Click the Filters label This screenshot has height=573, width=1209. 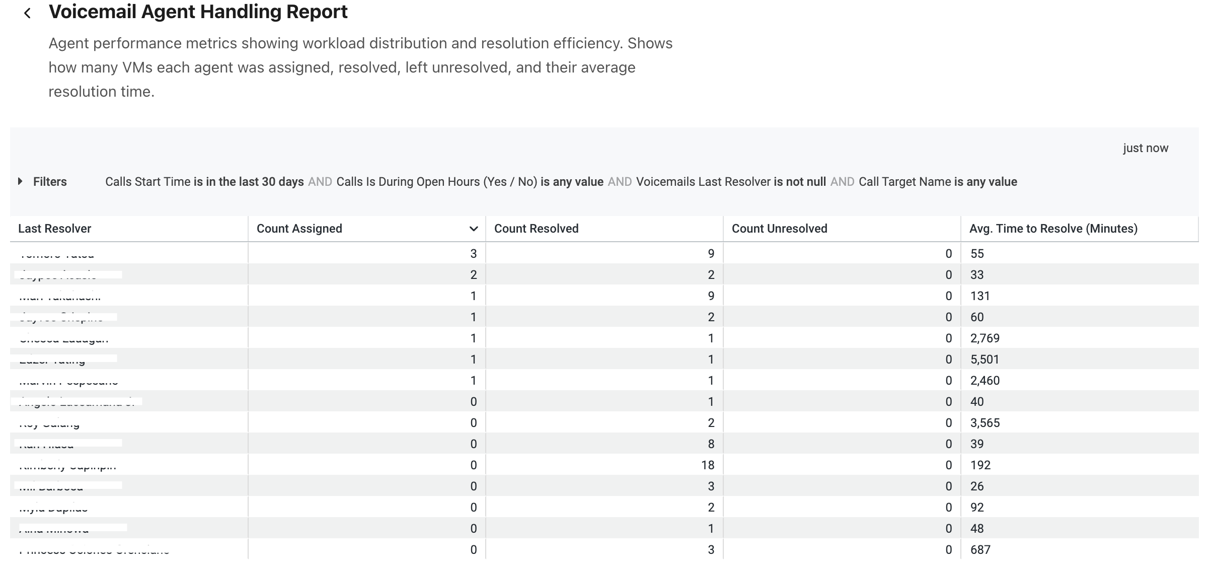pos(50,182)
